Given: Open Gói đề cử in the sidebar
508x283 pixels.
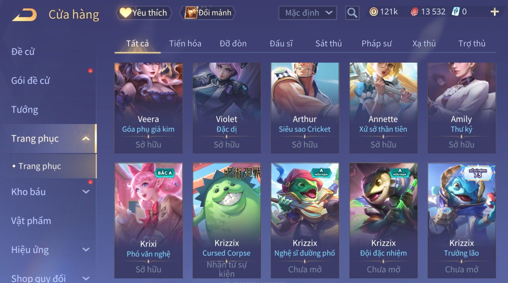Looking at the screenshot, I should point(30,81).
